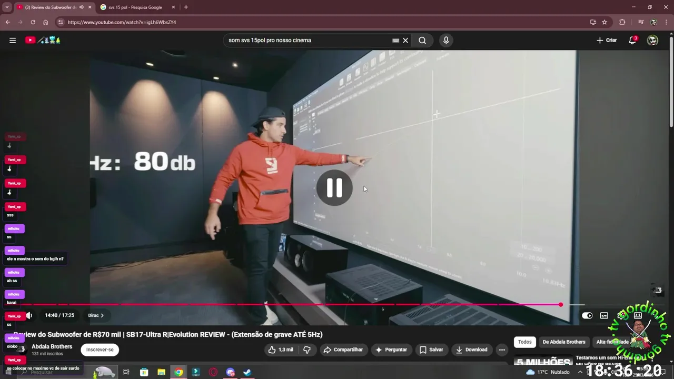Toggle the autoplay switch
Screen dimensions: 674x379
tap(587, 315)
